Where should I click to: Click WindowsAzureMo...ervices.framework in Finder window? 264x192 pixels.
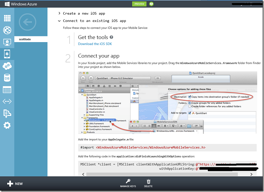pos(175,131)
